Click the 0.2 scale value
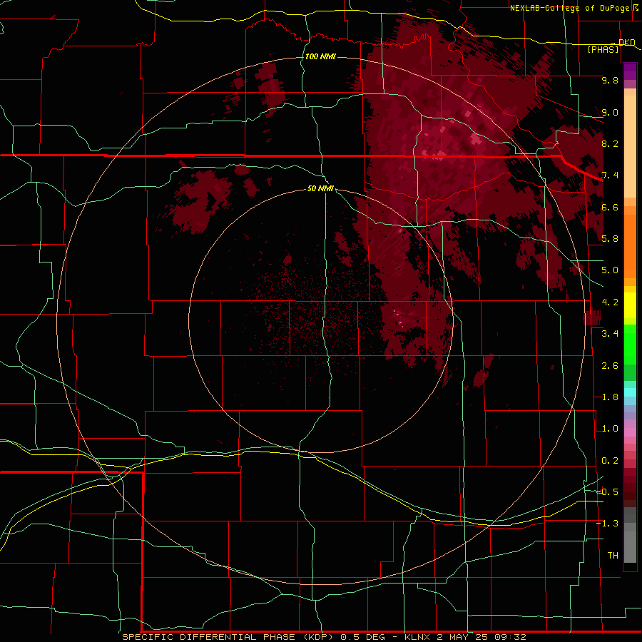This screenshot has width=642, height=642. pyautogui.click(x=610, y=461)
